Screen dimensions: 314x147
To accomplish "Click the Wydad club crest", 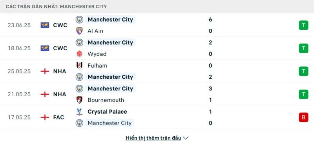I will [79, 54].
